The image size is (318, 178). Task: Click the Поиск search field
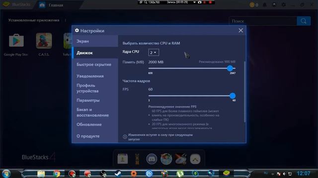pos(263,21)
